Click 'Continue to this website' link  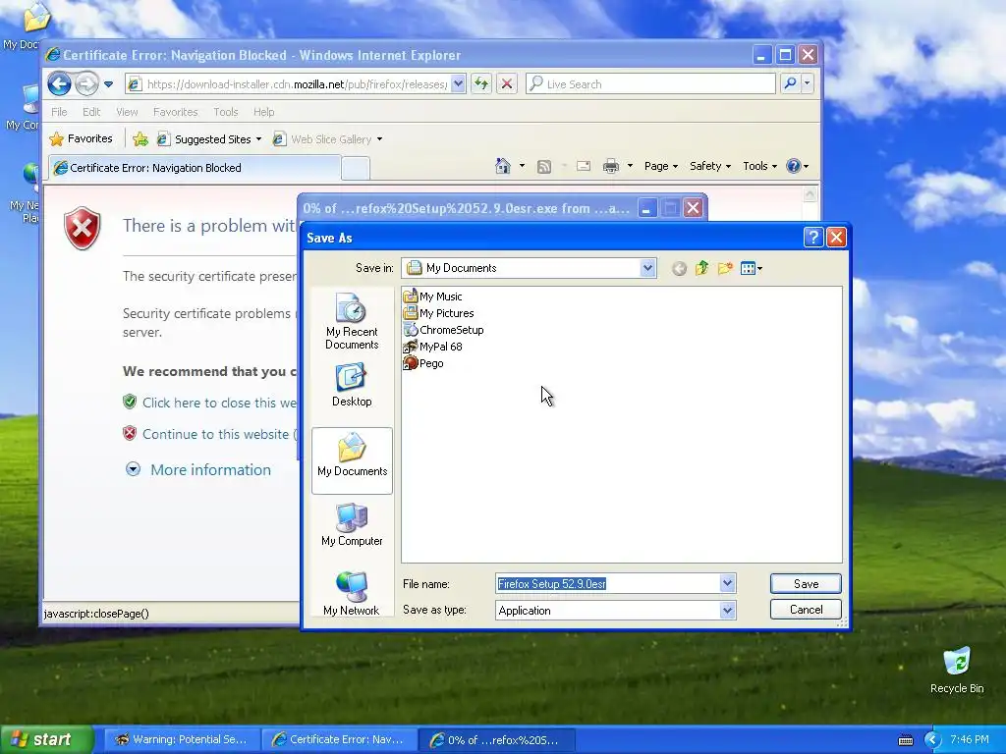[x=219, y=434]
